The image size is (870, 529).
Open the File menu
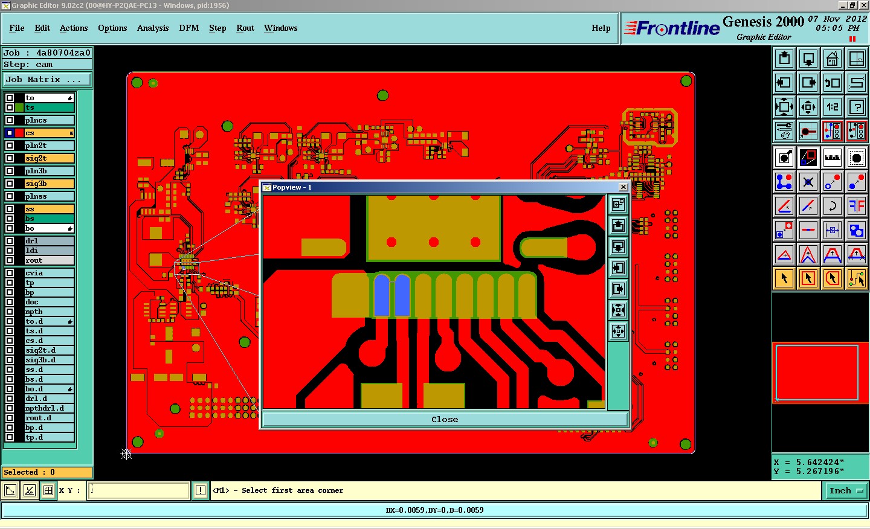pos(17,28)
